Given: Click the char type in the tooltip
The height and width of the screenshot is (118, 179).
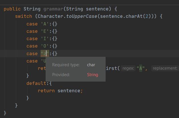Looking at the screenshot, I should point(91,65).
